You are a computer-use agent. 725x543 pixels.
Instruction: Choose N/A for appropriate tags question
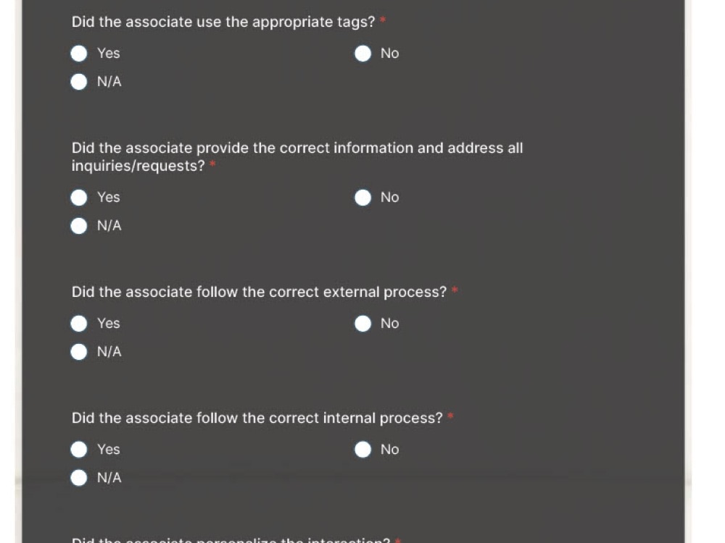[78, 82]
